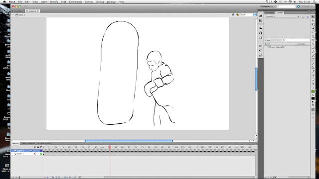Viewport: 319px width, 179px height.
Task: Toggle show/hide all layers eye icon
Action: pyautogui.click(x=35, y=147)
